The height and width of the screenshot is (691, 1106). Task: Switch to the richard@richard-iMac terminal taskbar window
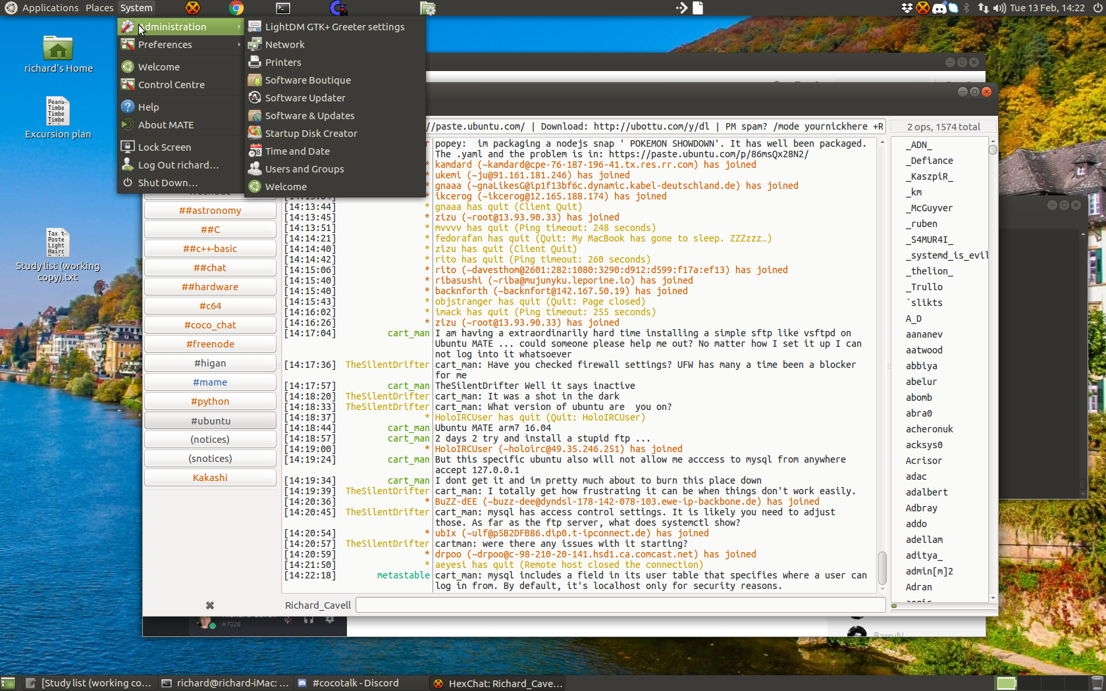point(225,683)
